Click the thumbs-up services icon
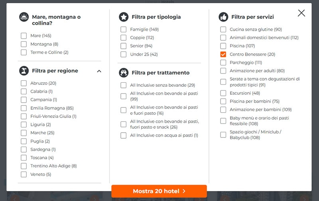Image resolution: width=319 pixels, height=201 pixels. point(223,17)
